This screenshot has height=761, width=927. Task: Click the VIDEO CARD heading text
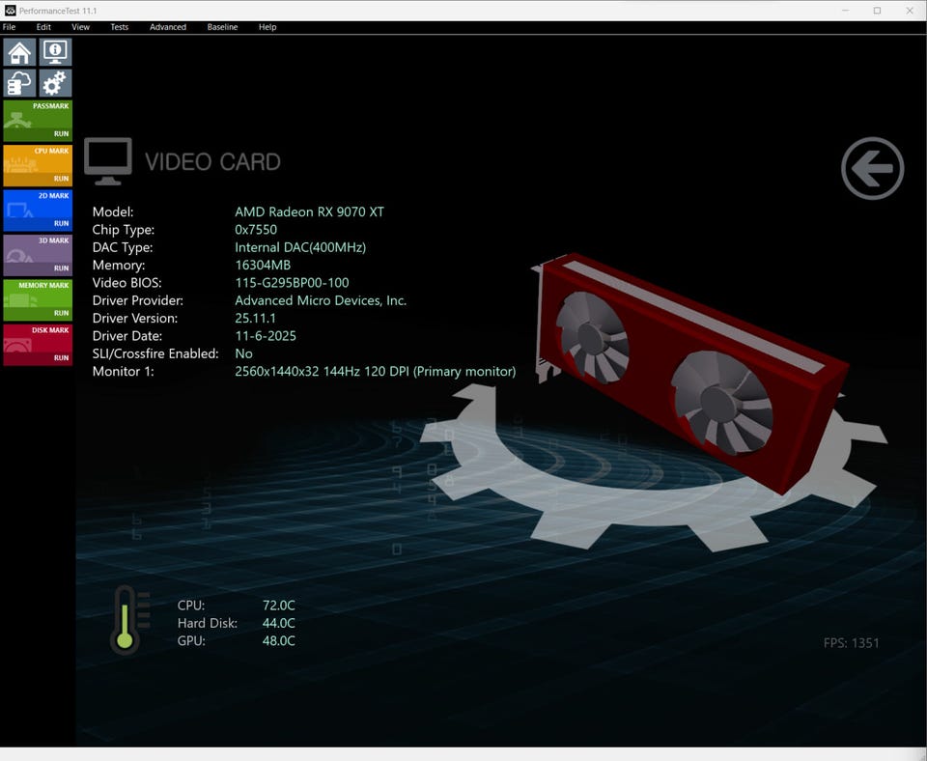(212, 162)
